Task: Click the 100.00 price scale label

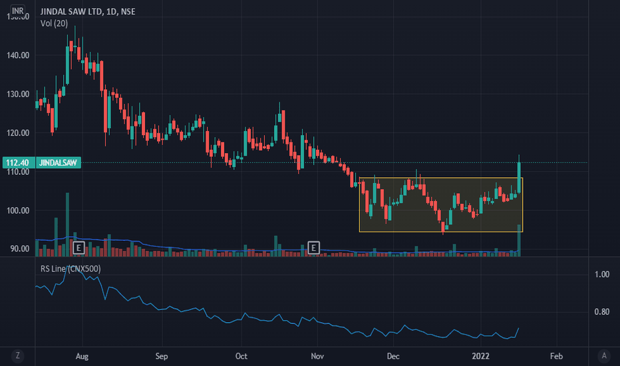Action: tap(18, 210)
